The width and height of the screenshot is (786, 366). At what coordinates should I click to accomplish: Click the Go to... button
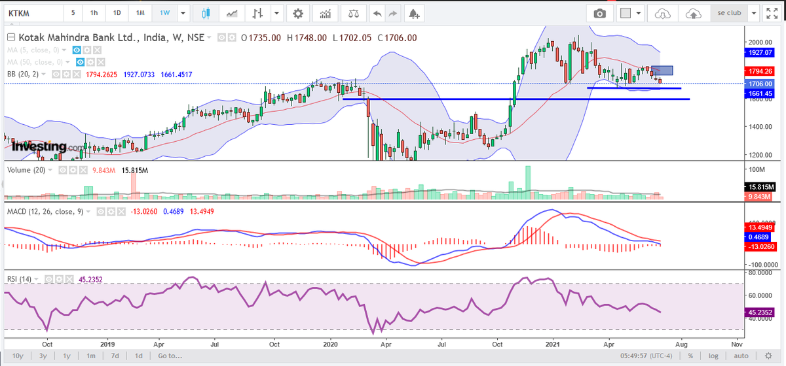click(170, 356)
